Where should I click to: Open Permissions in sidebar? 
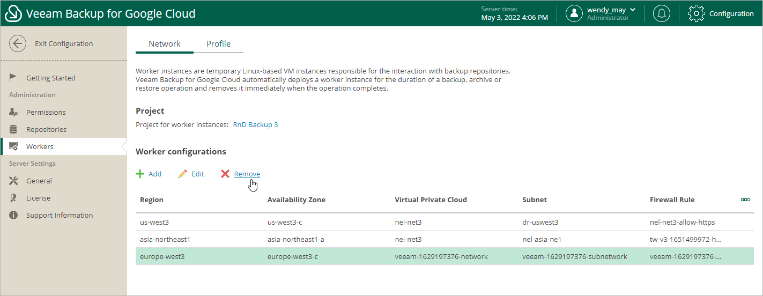click(x=46, y=112)
